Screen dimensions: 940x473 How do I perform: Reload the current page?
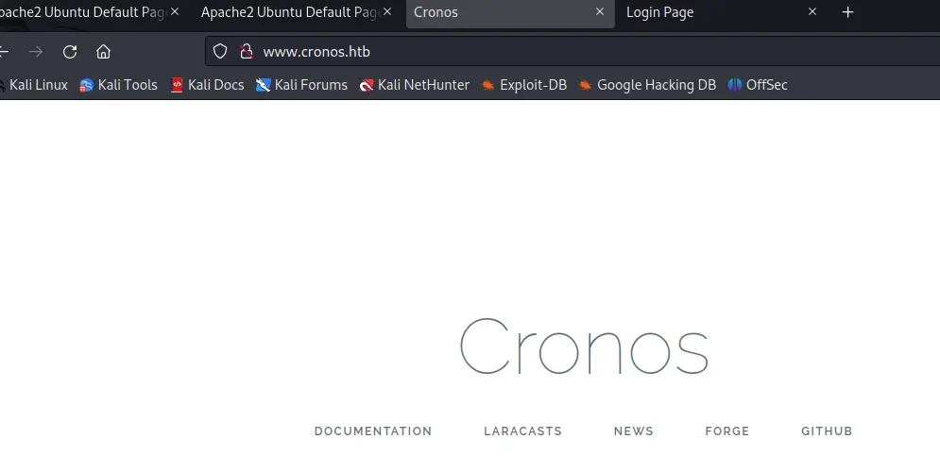coord(70,52)
